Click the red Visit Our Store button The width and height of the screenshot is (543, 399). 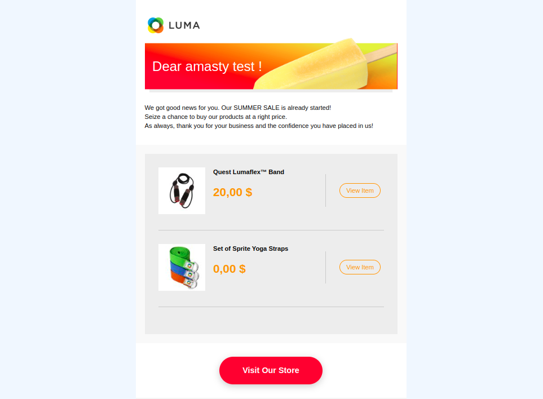pyautogui.click(x=271, y=370)
